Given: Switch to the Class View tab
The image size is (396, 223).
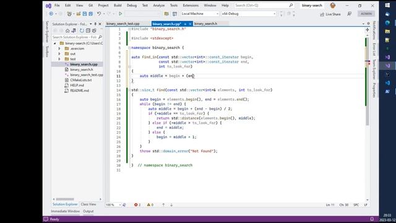Looking at the screenshot, I should click(x=88, y=204).
